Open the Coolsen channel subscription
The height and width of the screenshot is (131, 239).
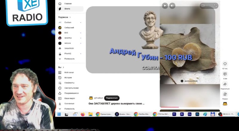pyautogui.click(x=70, y=23)
